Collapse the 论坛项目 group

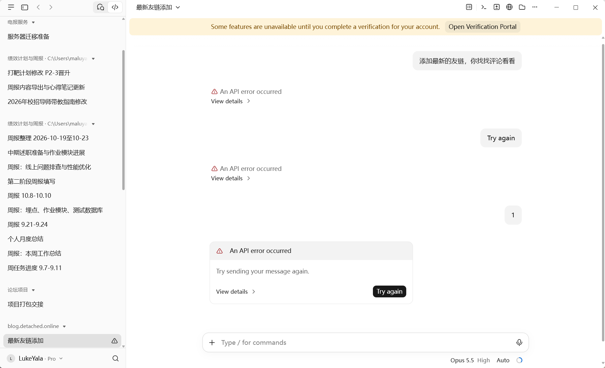[21, 290]
